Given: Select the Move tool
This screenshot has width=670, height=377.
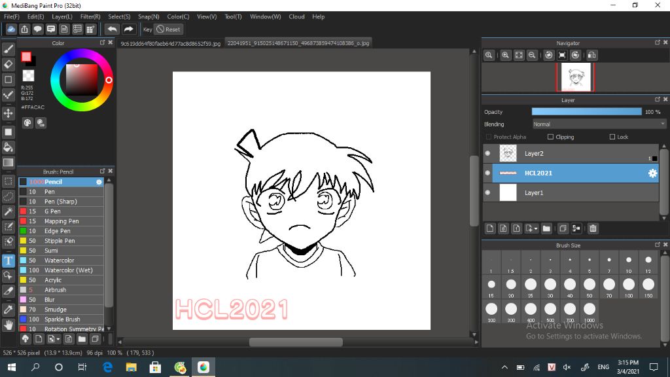Looking at the screenshot, I should tap(8, 113).
